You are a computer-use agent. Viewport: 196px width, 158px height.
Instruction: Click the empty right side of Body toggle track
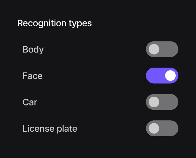[x=170, y=49]
